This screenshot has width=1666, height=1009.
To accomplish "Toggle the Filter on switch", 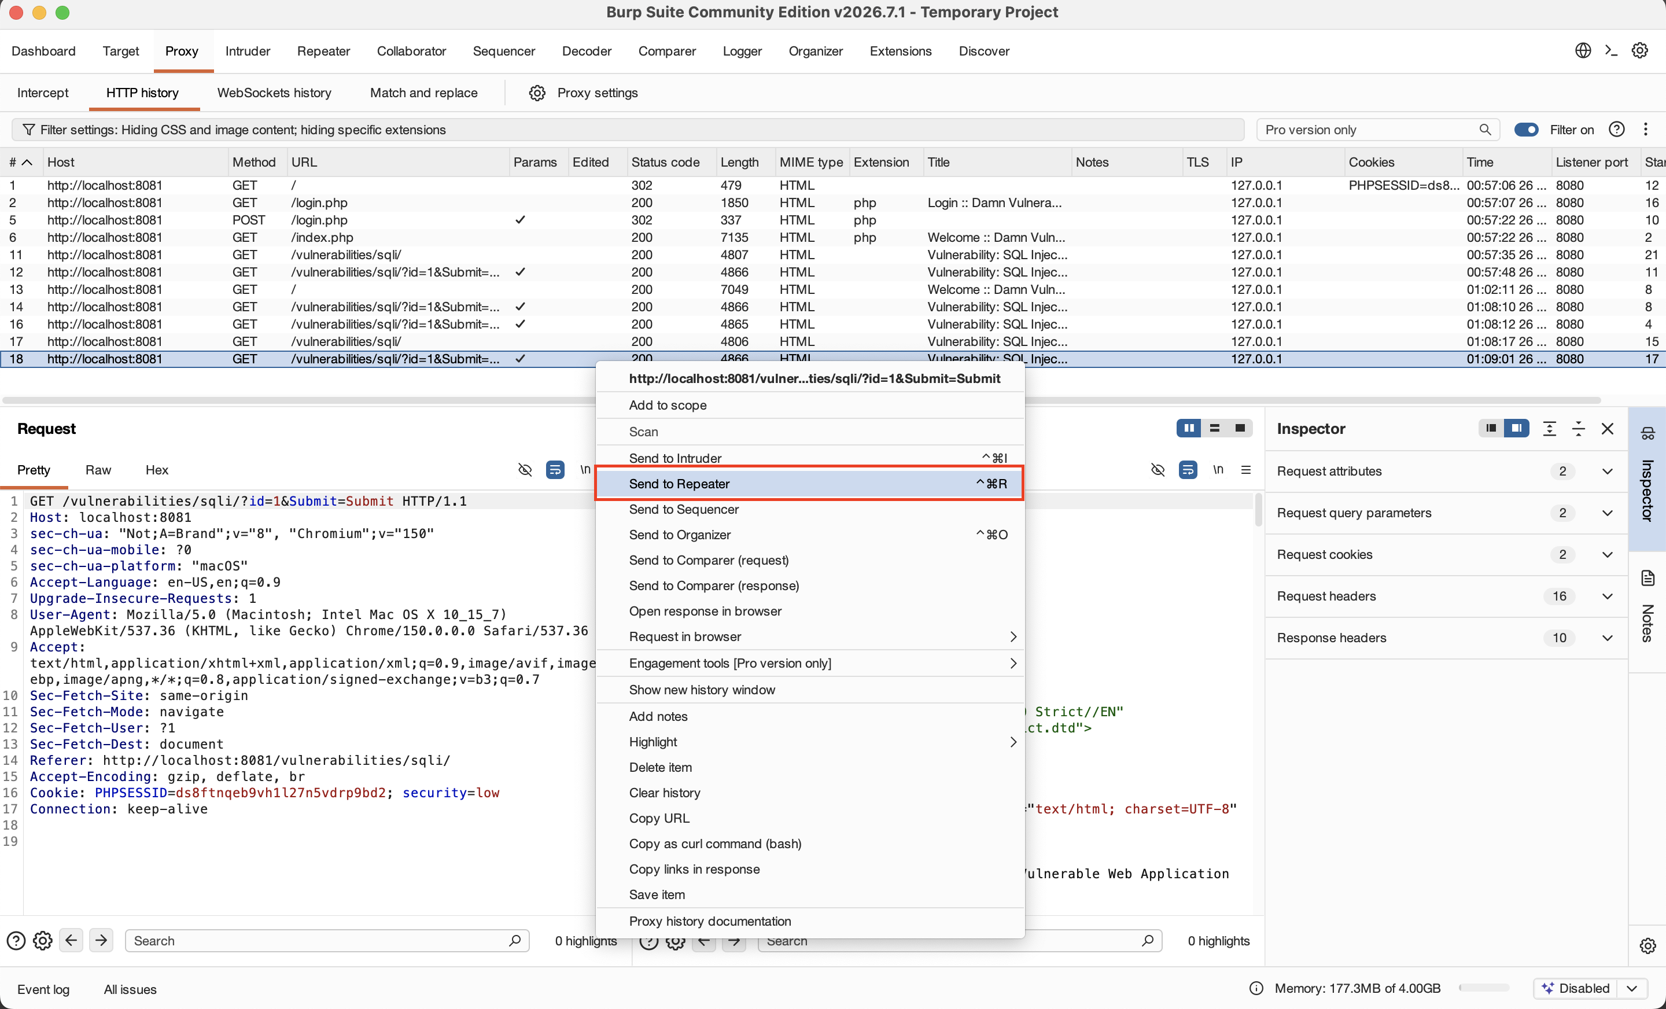I will coord(1526,129).
